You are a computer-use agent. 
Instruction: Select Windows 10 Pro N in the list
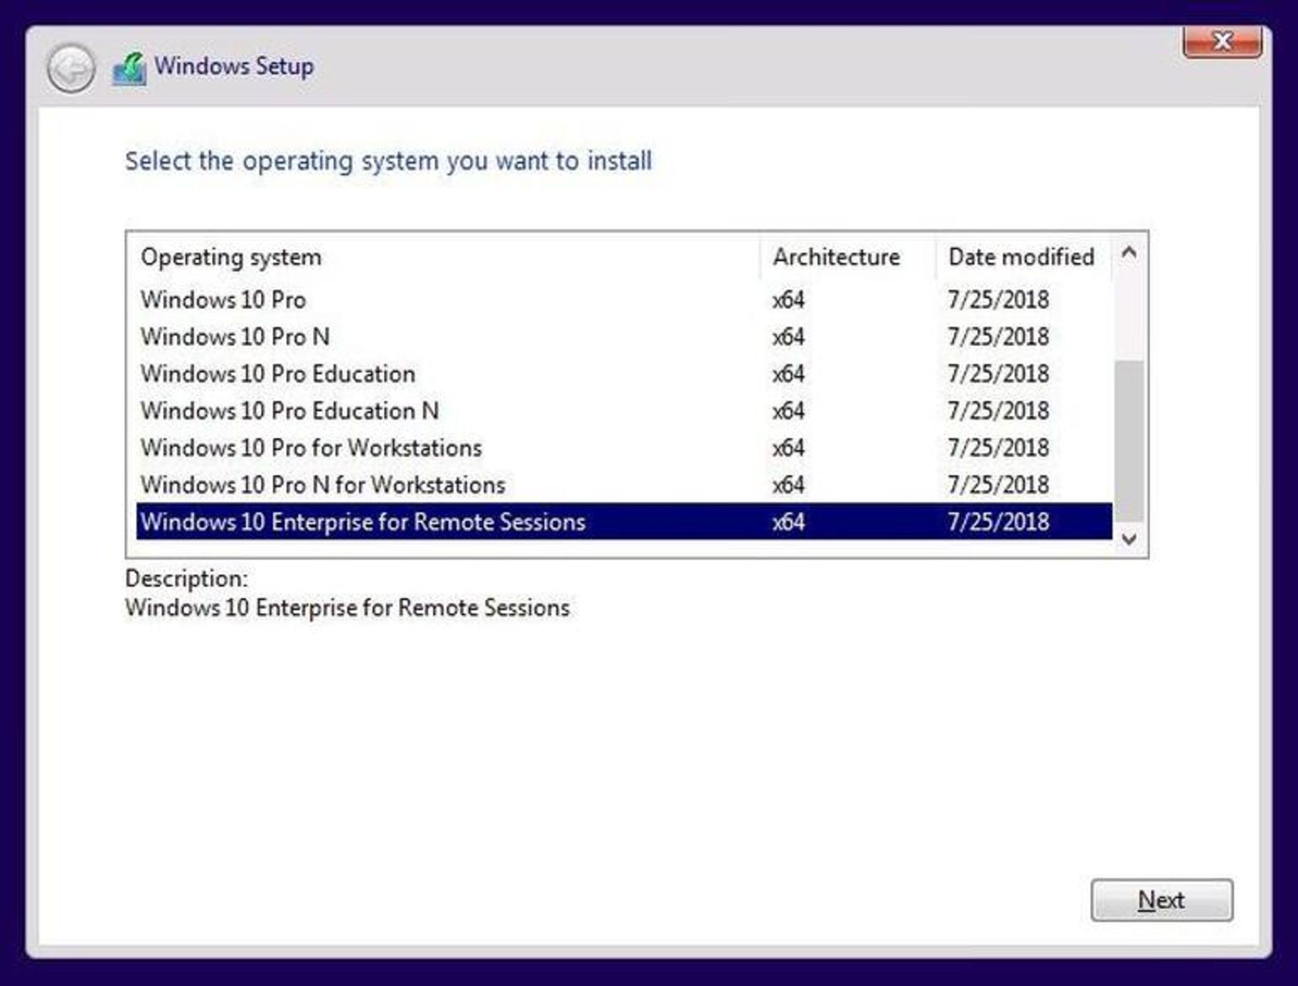pos(235,337)
